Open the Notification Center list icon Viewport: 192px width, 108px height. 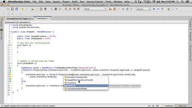coord(187,1)
